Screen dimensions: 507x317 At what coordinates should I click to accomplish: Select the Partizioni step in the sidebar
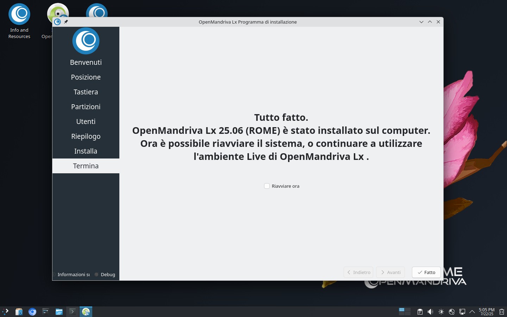pyautogui.click(x=86, y=107)
